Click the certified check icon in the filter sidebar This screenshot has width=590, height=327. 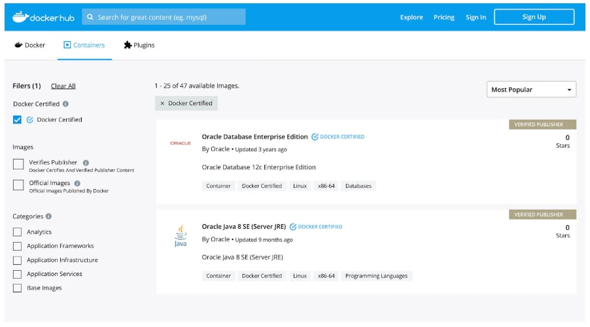pos(29,120)
